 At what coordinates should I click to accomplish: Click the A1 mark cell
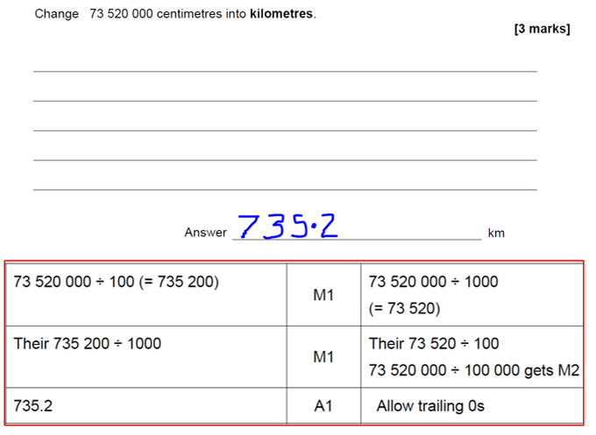[323, 406]
